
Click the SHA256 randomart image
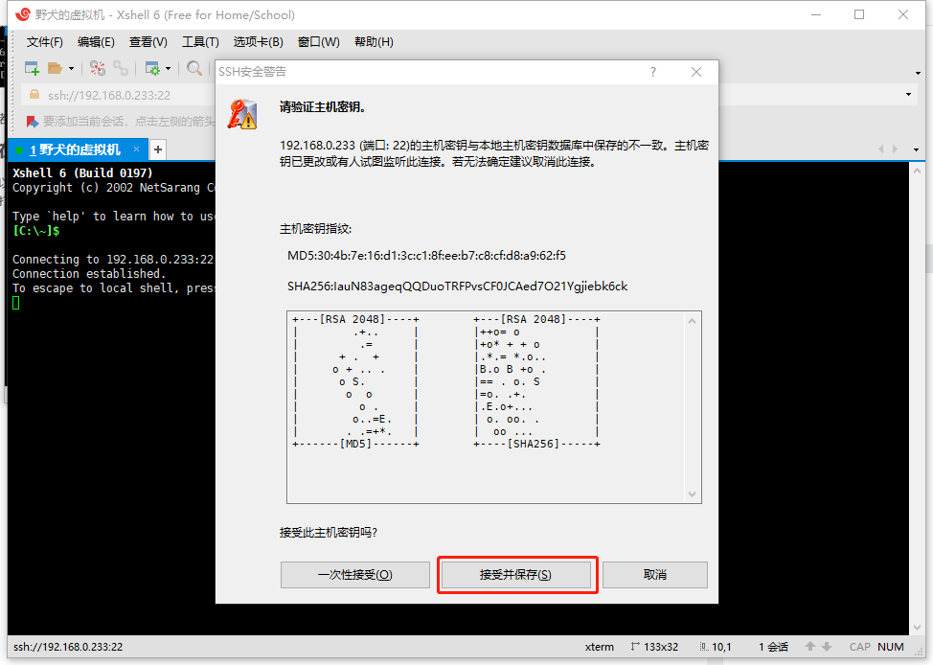pos(536,381)
